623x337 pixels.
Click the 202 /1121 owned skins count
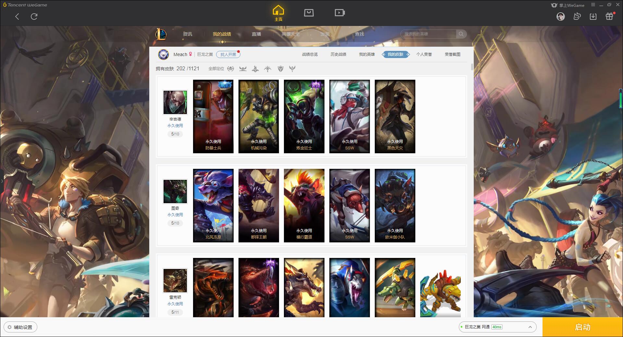click(x=188, y=69)
